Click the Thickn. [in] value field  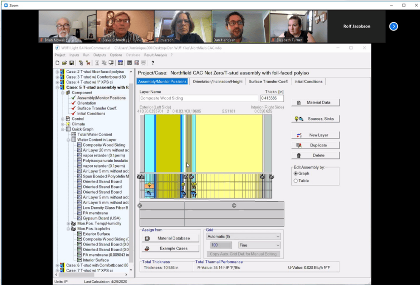point(272,98)
